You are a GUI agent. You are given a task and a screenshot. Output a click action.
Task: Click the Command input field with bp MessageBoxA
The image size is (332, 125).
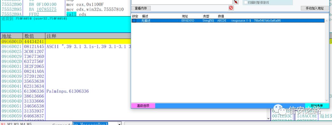click(x=95, y=124)
